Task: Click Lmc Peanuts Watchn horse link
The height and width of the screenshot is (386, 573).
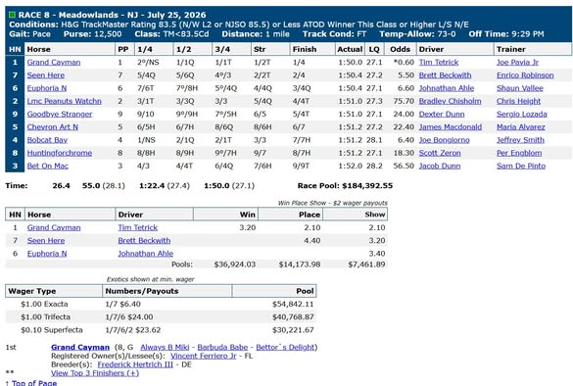Action: [65, 101]
